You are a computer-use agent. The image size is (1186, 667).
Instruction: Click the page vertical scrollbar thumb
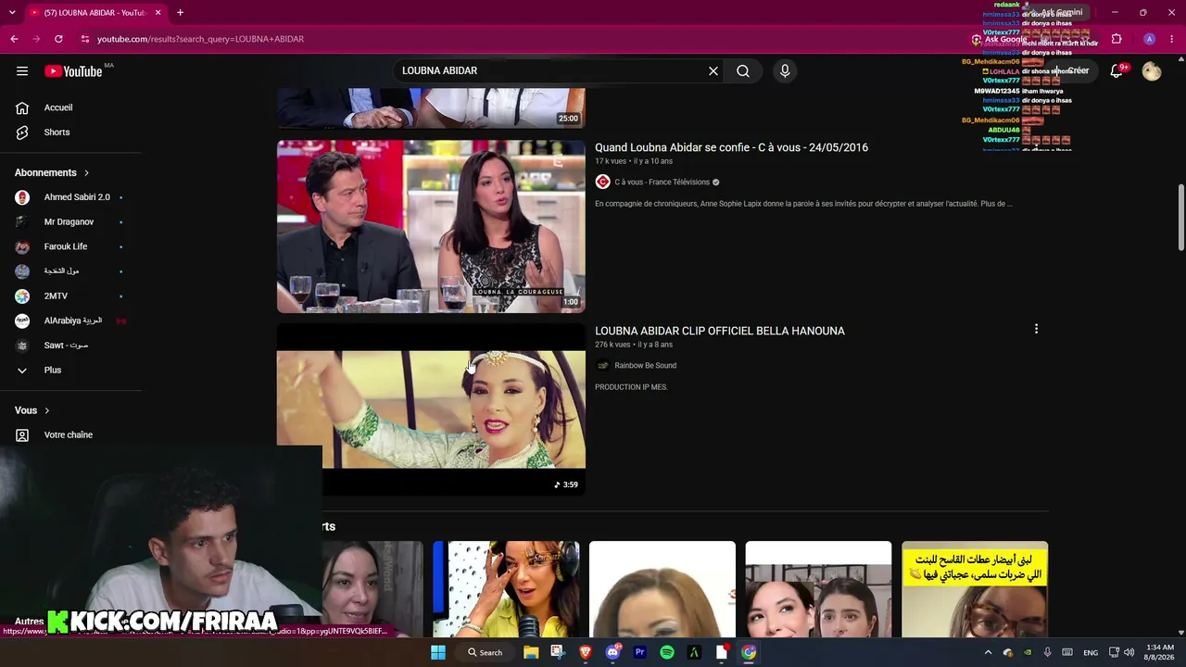pyautogui.click(x=1180, y=217)
